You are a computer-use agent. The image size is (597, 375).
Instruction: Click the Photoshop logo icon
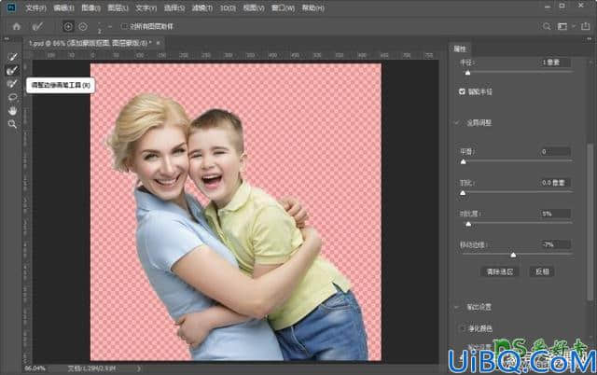coord(11,7)
